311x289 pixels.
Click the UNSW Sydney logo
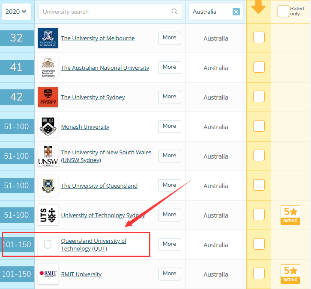pos(48,156)
